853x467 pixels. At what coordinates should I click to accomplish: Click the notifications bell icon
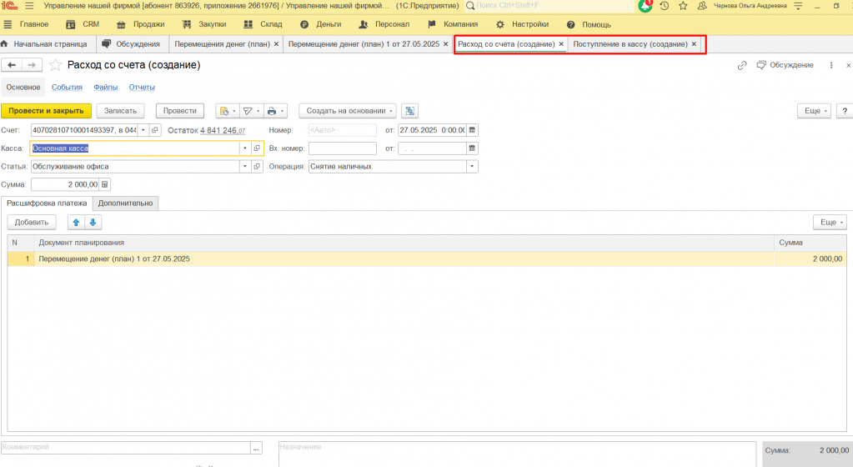[x=646, y=6]
